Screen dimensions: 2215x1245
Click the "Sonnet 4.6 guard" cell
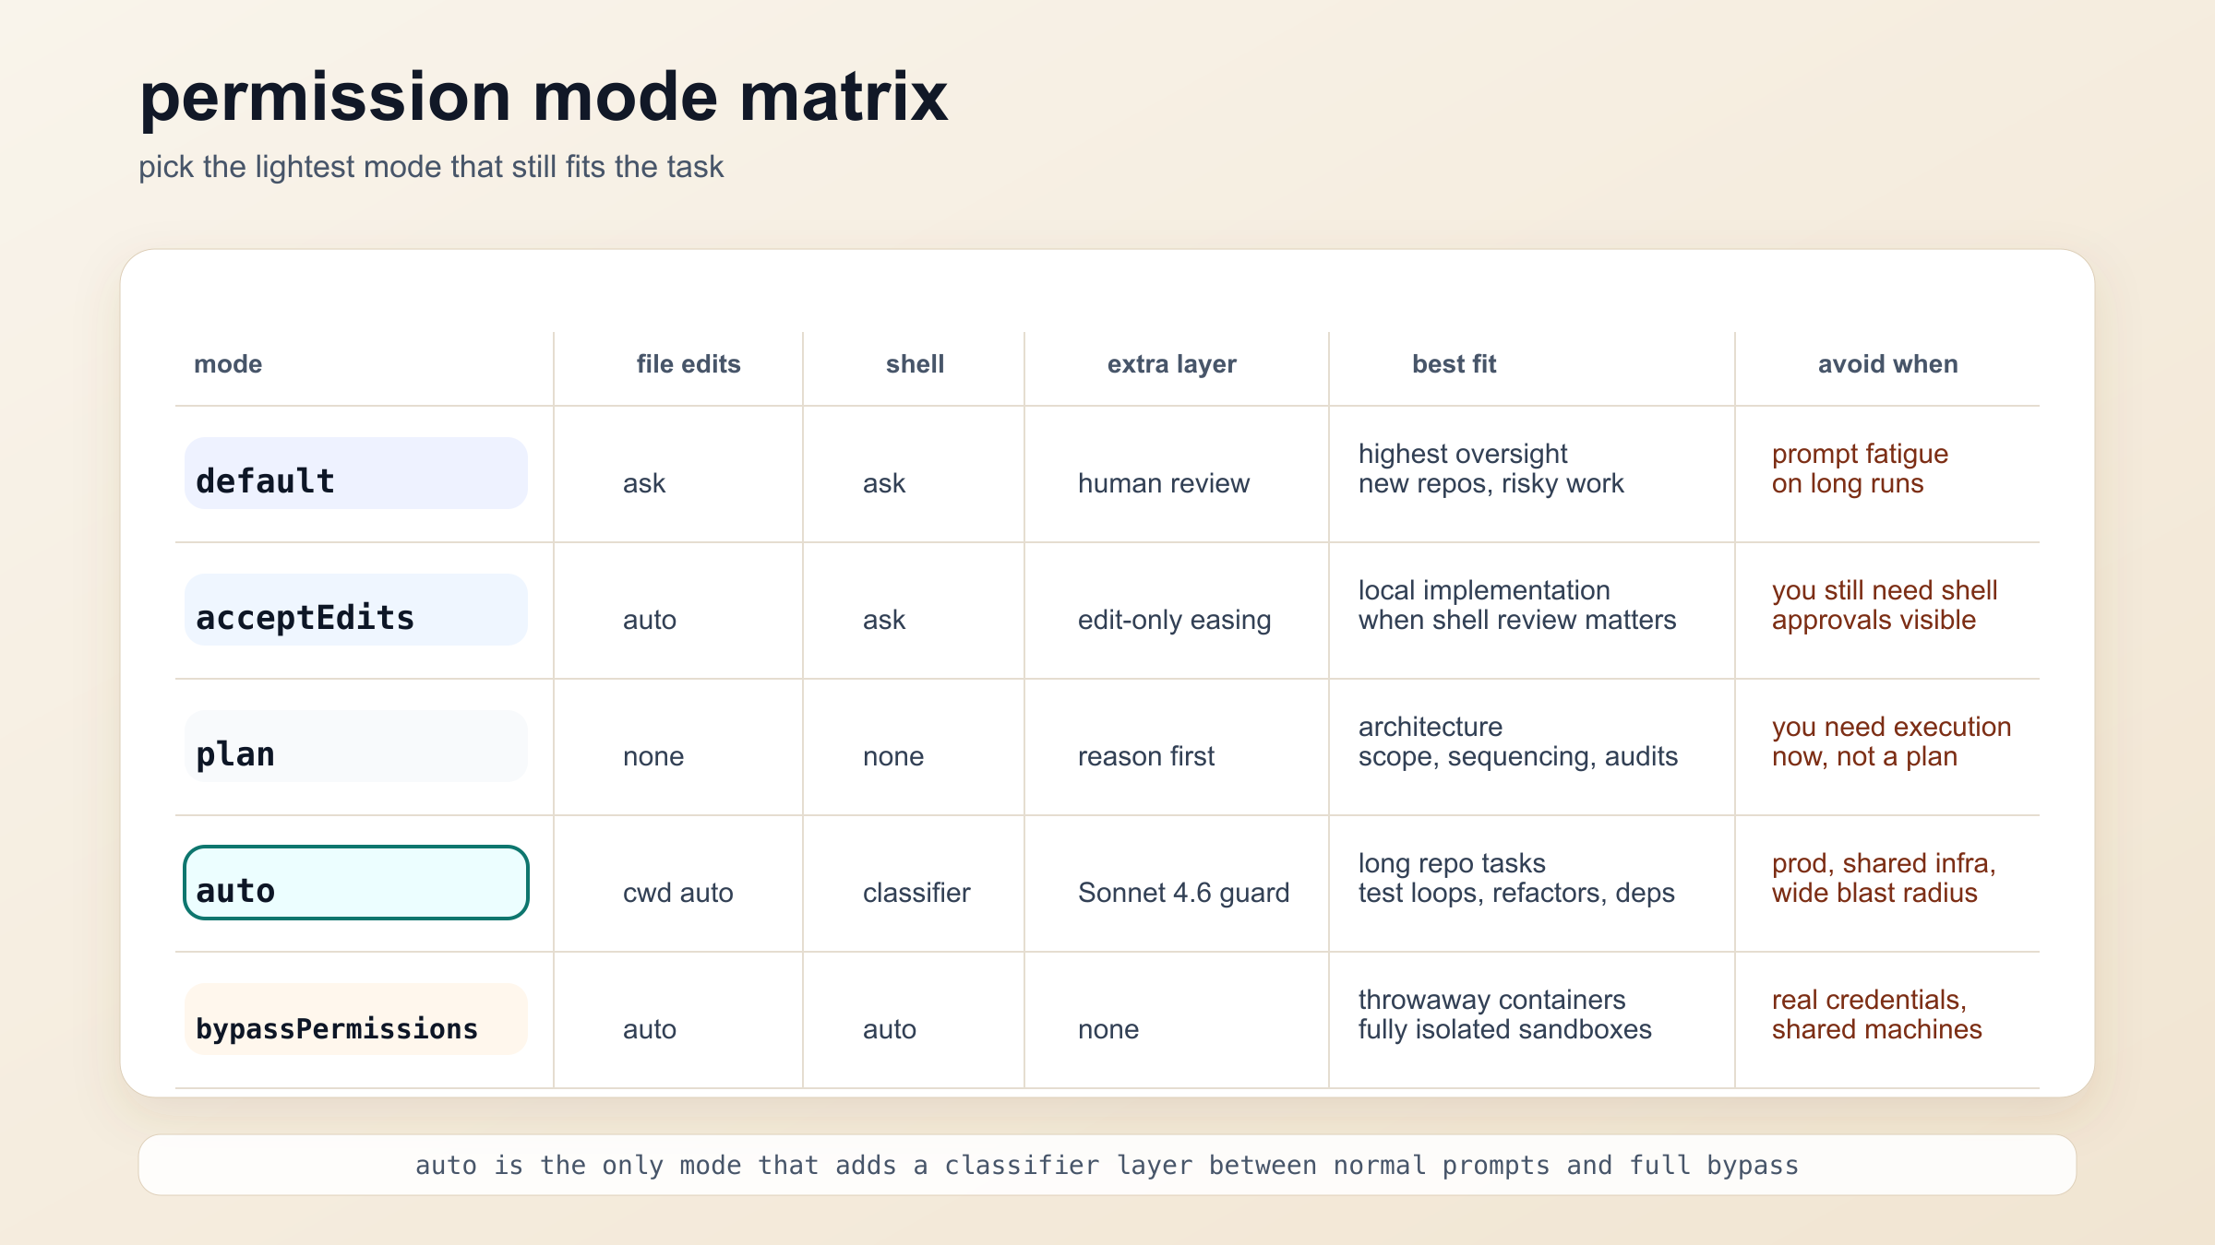point(1183,893)
